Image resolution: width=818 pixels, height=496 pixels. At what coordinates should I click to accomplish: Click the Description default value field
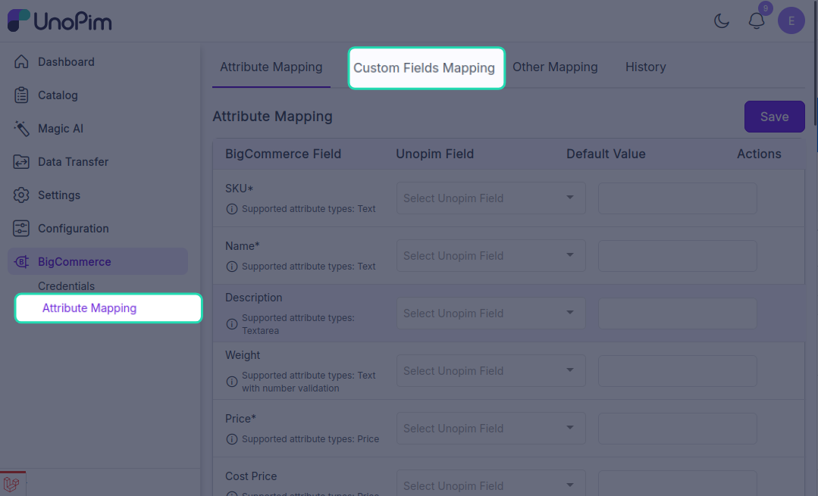677,314
